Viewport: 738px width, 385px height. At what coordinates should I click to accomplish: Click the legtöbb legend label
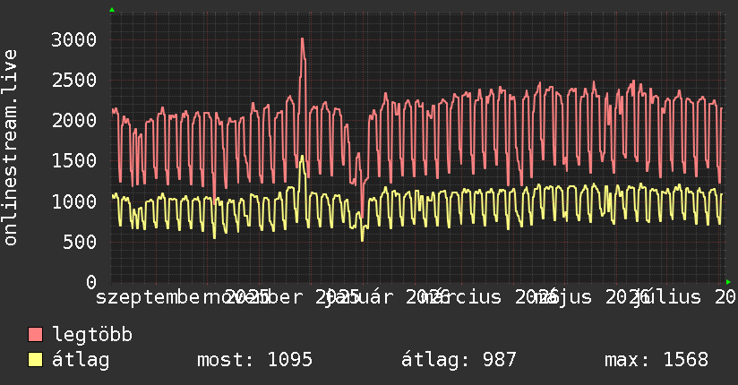(x=92, y=335)
